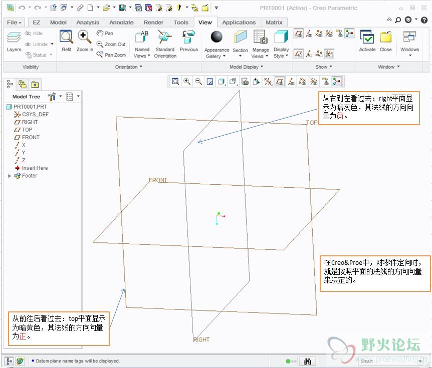Toggle plane display in the graphics toolbar
Image resolution: width=432 pixels, height=368 pixels.
280,82
